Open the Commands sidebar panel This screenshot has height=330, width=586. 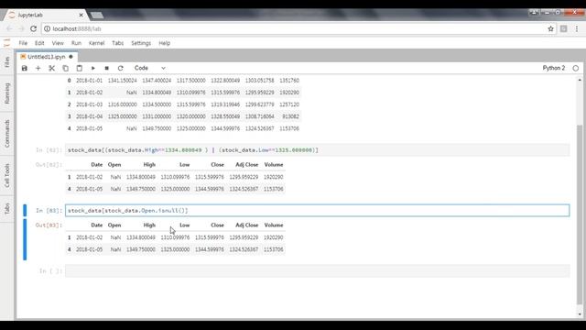click(7, 134)
